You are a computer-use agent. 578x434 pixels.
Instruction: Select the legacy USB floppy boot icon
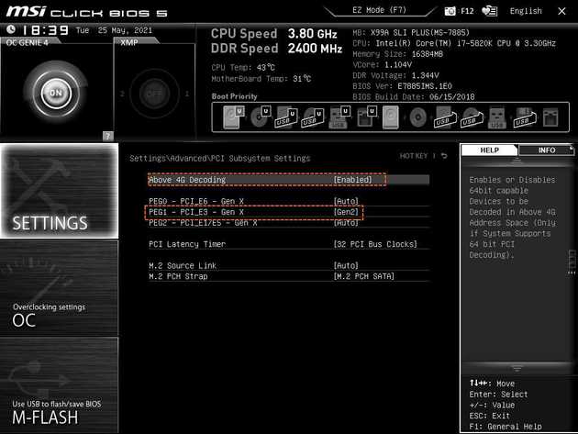coord(524,117)
